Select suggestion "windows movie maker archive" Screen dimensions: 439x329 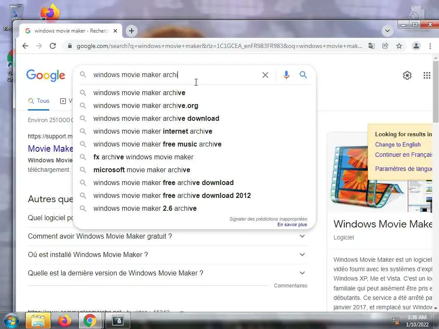pyautogui.click(x=194, y=93)
